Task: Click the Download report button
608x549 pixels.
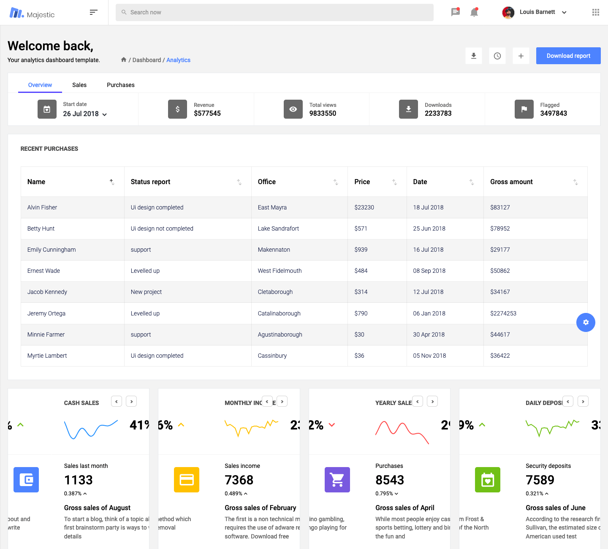Action: pyautogui.click(x=568, y=56)
